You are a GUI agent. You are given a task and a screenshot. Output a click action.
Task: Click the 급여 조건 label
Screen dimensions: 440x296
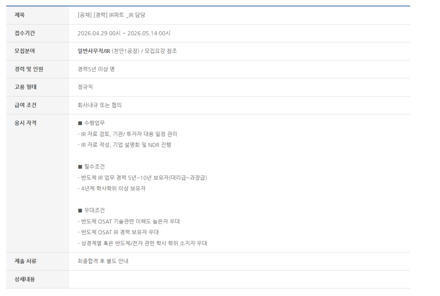click(x=26, y=105)
